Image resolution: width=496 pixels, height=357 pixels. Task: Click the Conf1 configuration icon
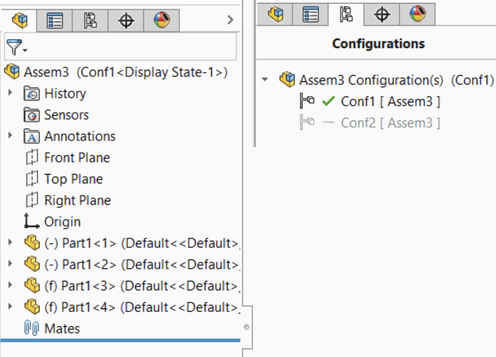point(307,101)
